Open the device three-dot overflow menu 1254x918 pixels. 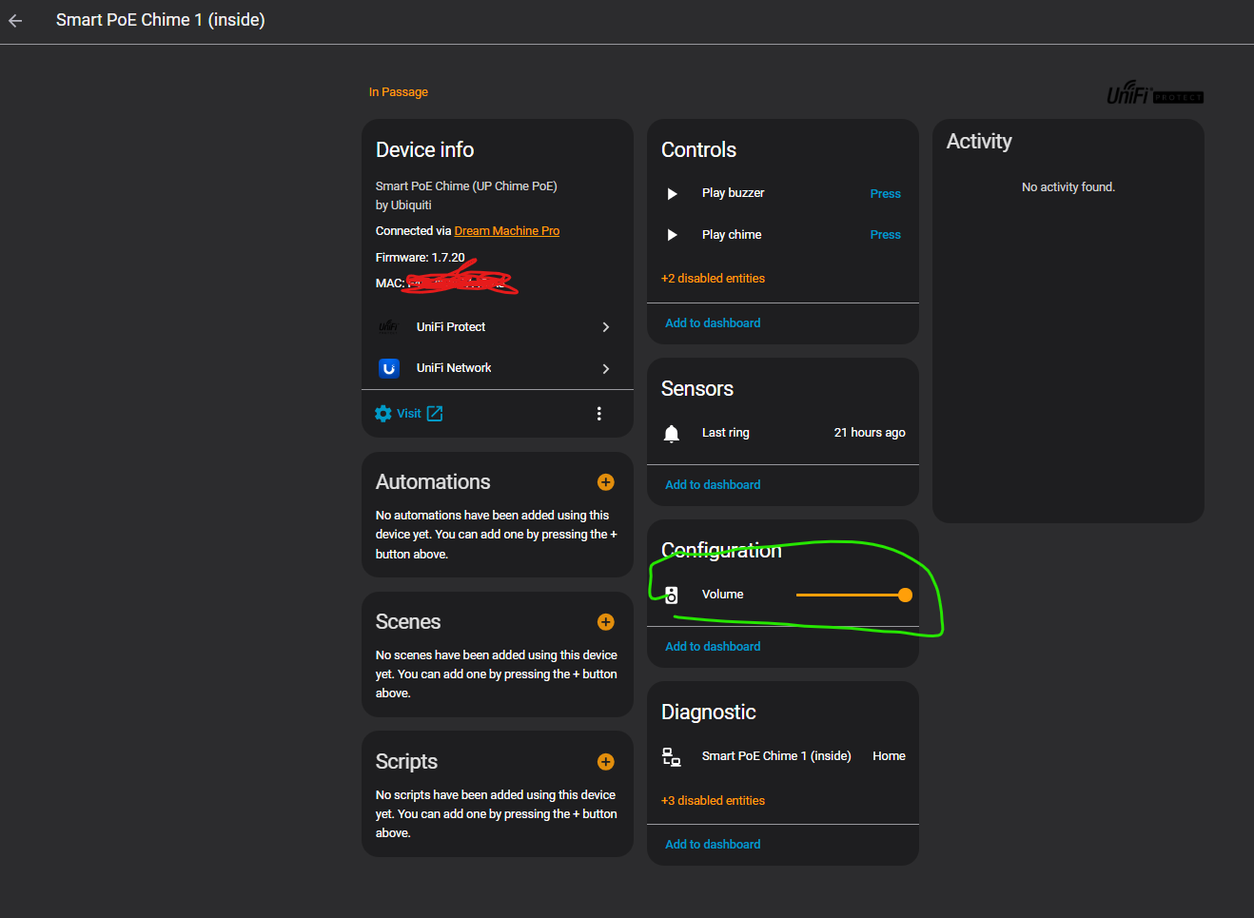(598, 414)
